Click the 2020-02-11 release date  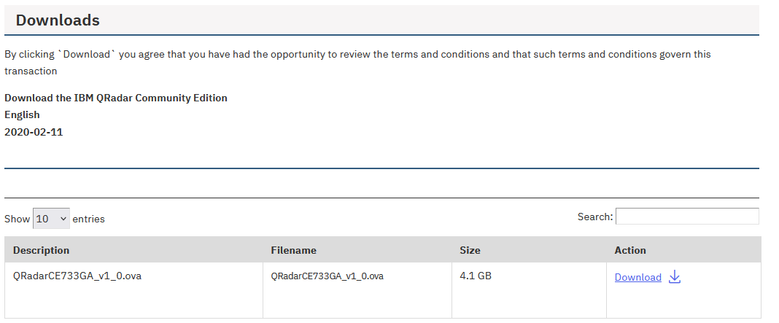pyautogui.click(x=34, y=132)
